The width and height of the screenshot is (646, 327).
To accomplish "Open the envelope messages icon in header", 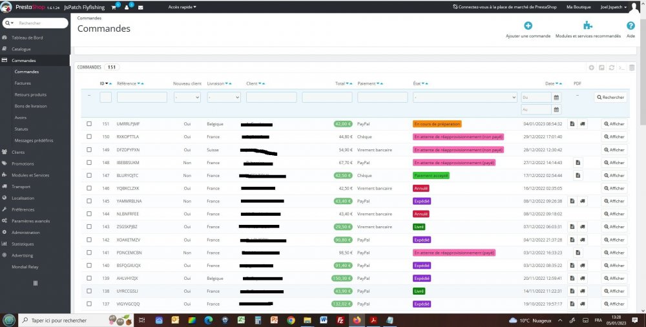I will click(140, 7).
